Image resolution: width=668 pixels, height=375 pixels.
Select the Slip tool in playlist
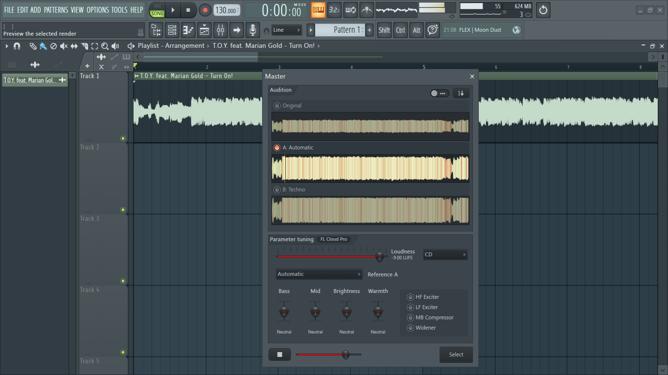point(74,46)
